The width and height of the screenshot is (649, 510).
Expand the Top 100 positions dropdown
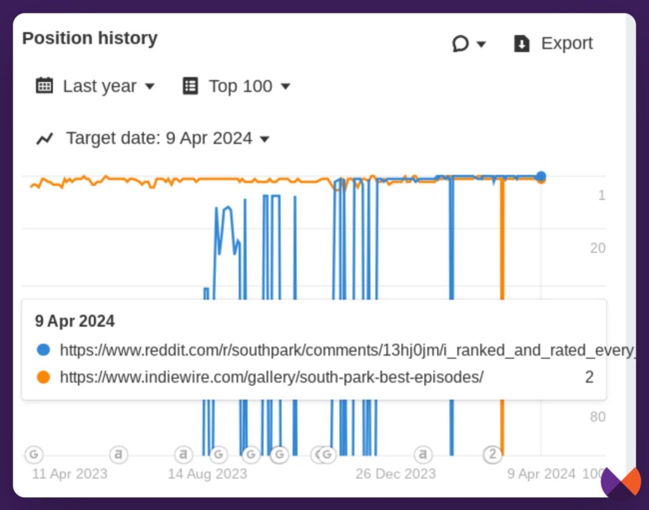[241, 86]
